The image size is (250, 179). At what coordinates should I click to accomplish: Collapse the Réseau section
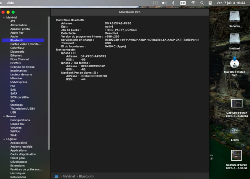click(4, 116)
